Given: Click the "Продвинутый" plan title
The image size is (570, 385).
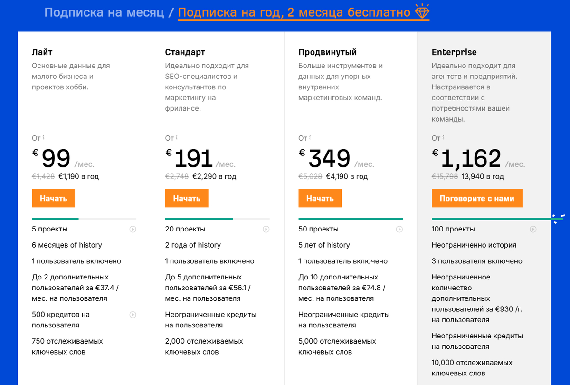Looking at the screenshot, I should coord(327,52).
